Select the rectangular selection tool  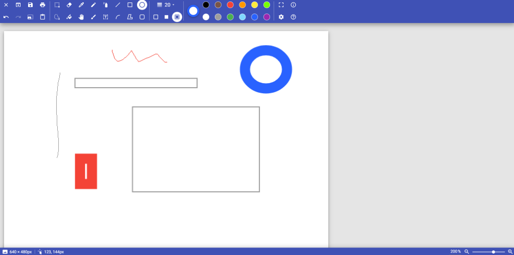pyautogui.click(x=57, y=5)
